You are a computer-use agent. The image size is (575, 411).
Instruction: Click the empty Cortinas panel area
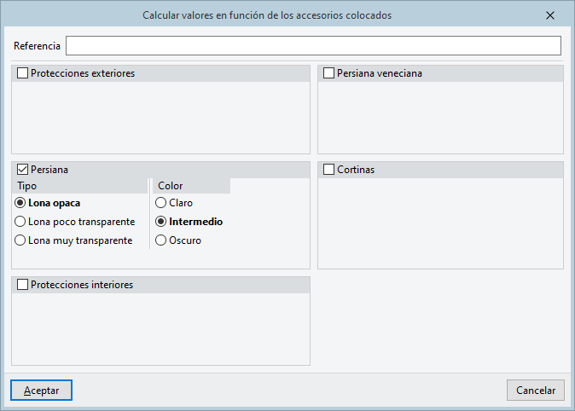[440, 223]
